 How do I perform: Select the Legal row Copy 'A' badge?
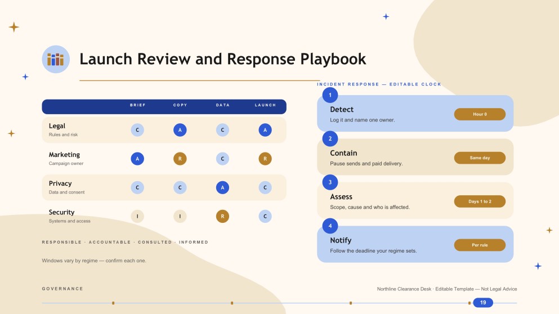pyautogui.click(x=180, y=130)
